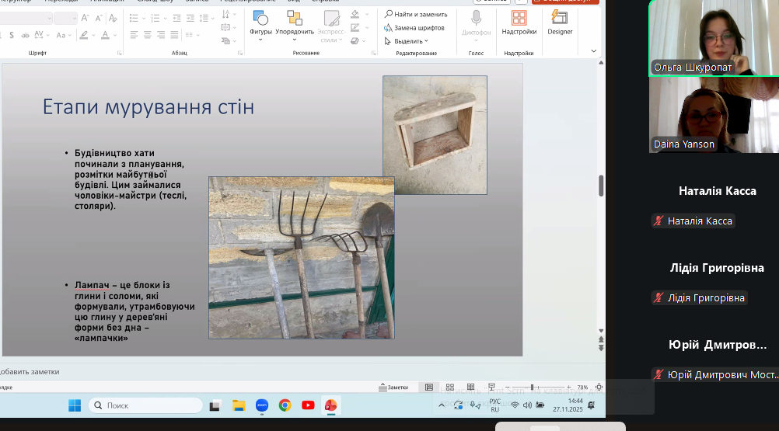Open the Фигуры shapes gallery
The image size is (779, 431).
260,23
